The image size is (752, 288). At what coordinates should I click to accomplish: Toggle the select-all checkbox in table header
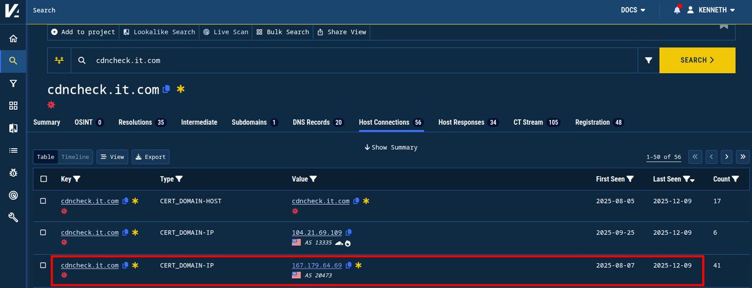coord(43,179)
